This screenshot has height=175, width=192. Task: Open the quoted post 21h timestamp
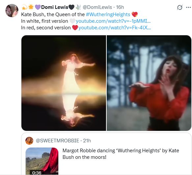tap(87, 141)
